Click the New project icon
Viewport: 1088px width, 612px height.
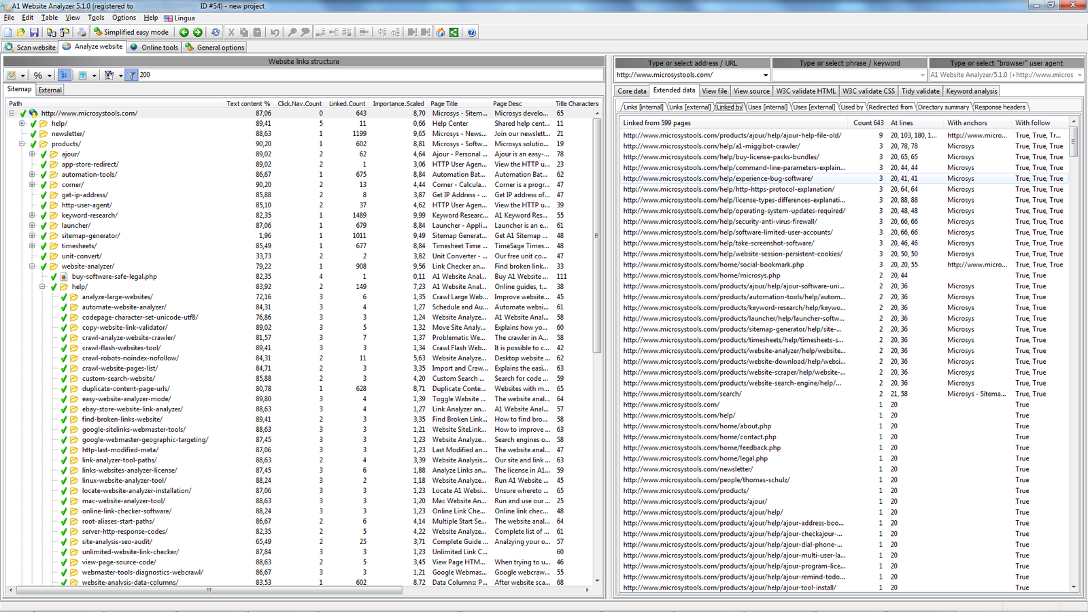pyautogui.click(x=8, y=32)
